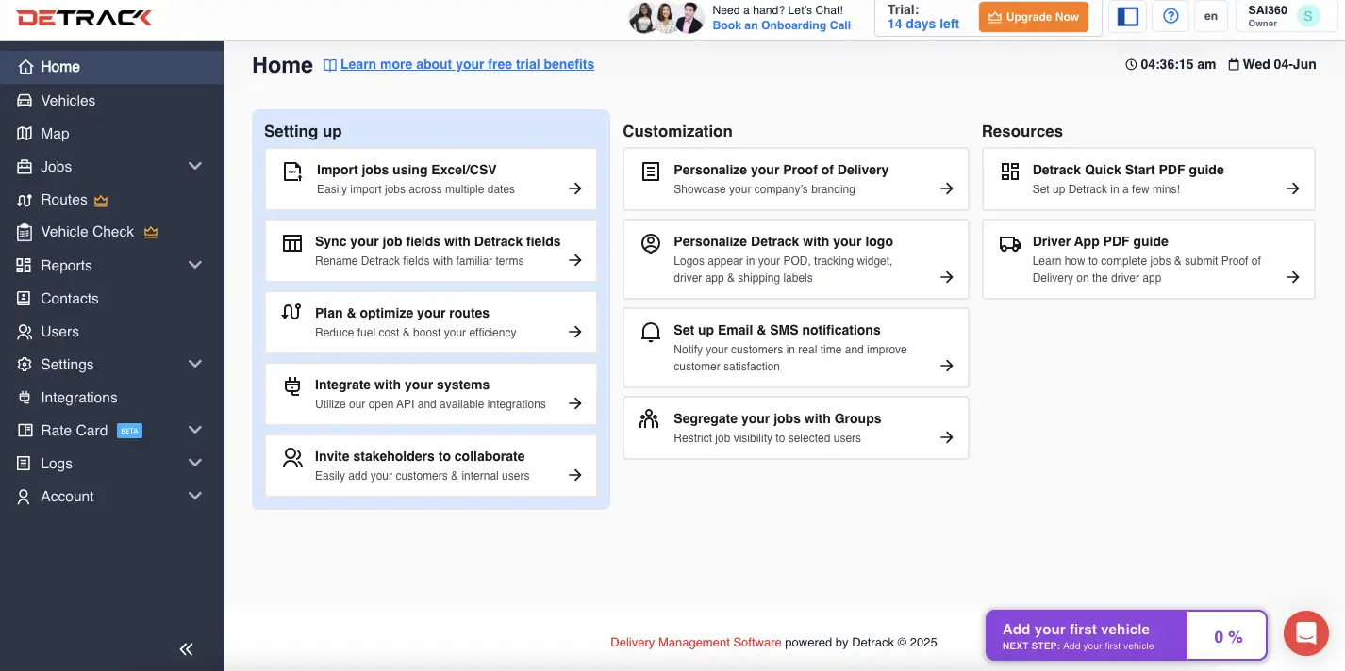Open Import jobs using Excel/CSV card
This screenshot has width=1345, height=671.
(x=431, y=179)
